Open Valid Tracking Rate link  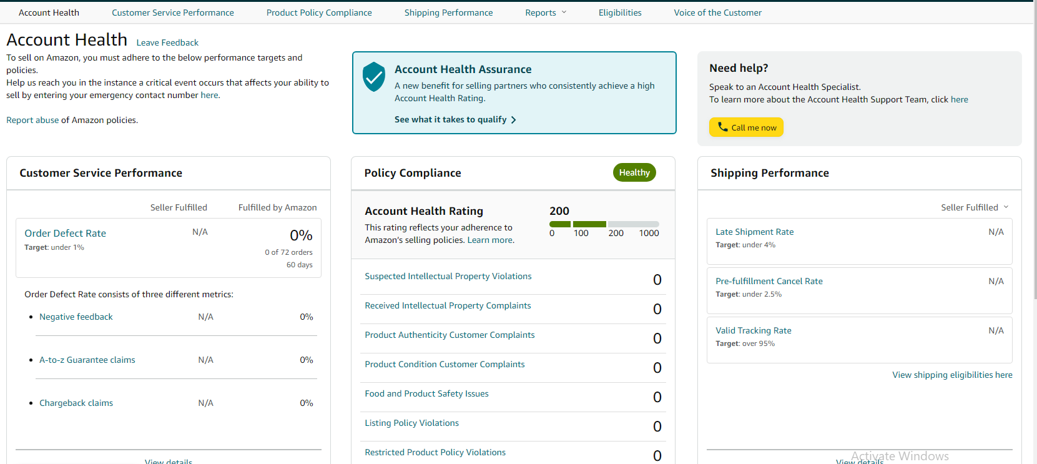tap(754, 330)
